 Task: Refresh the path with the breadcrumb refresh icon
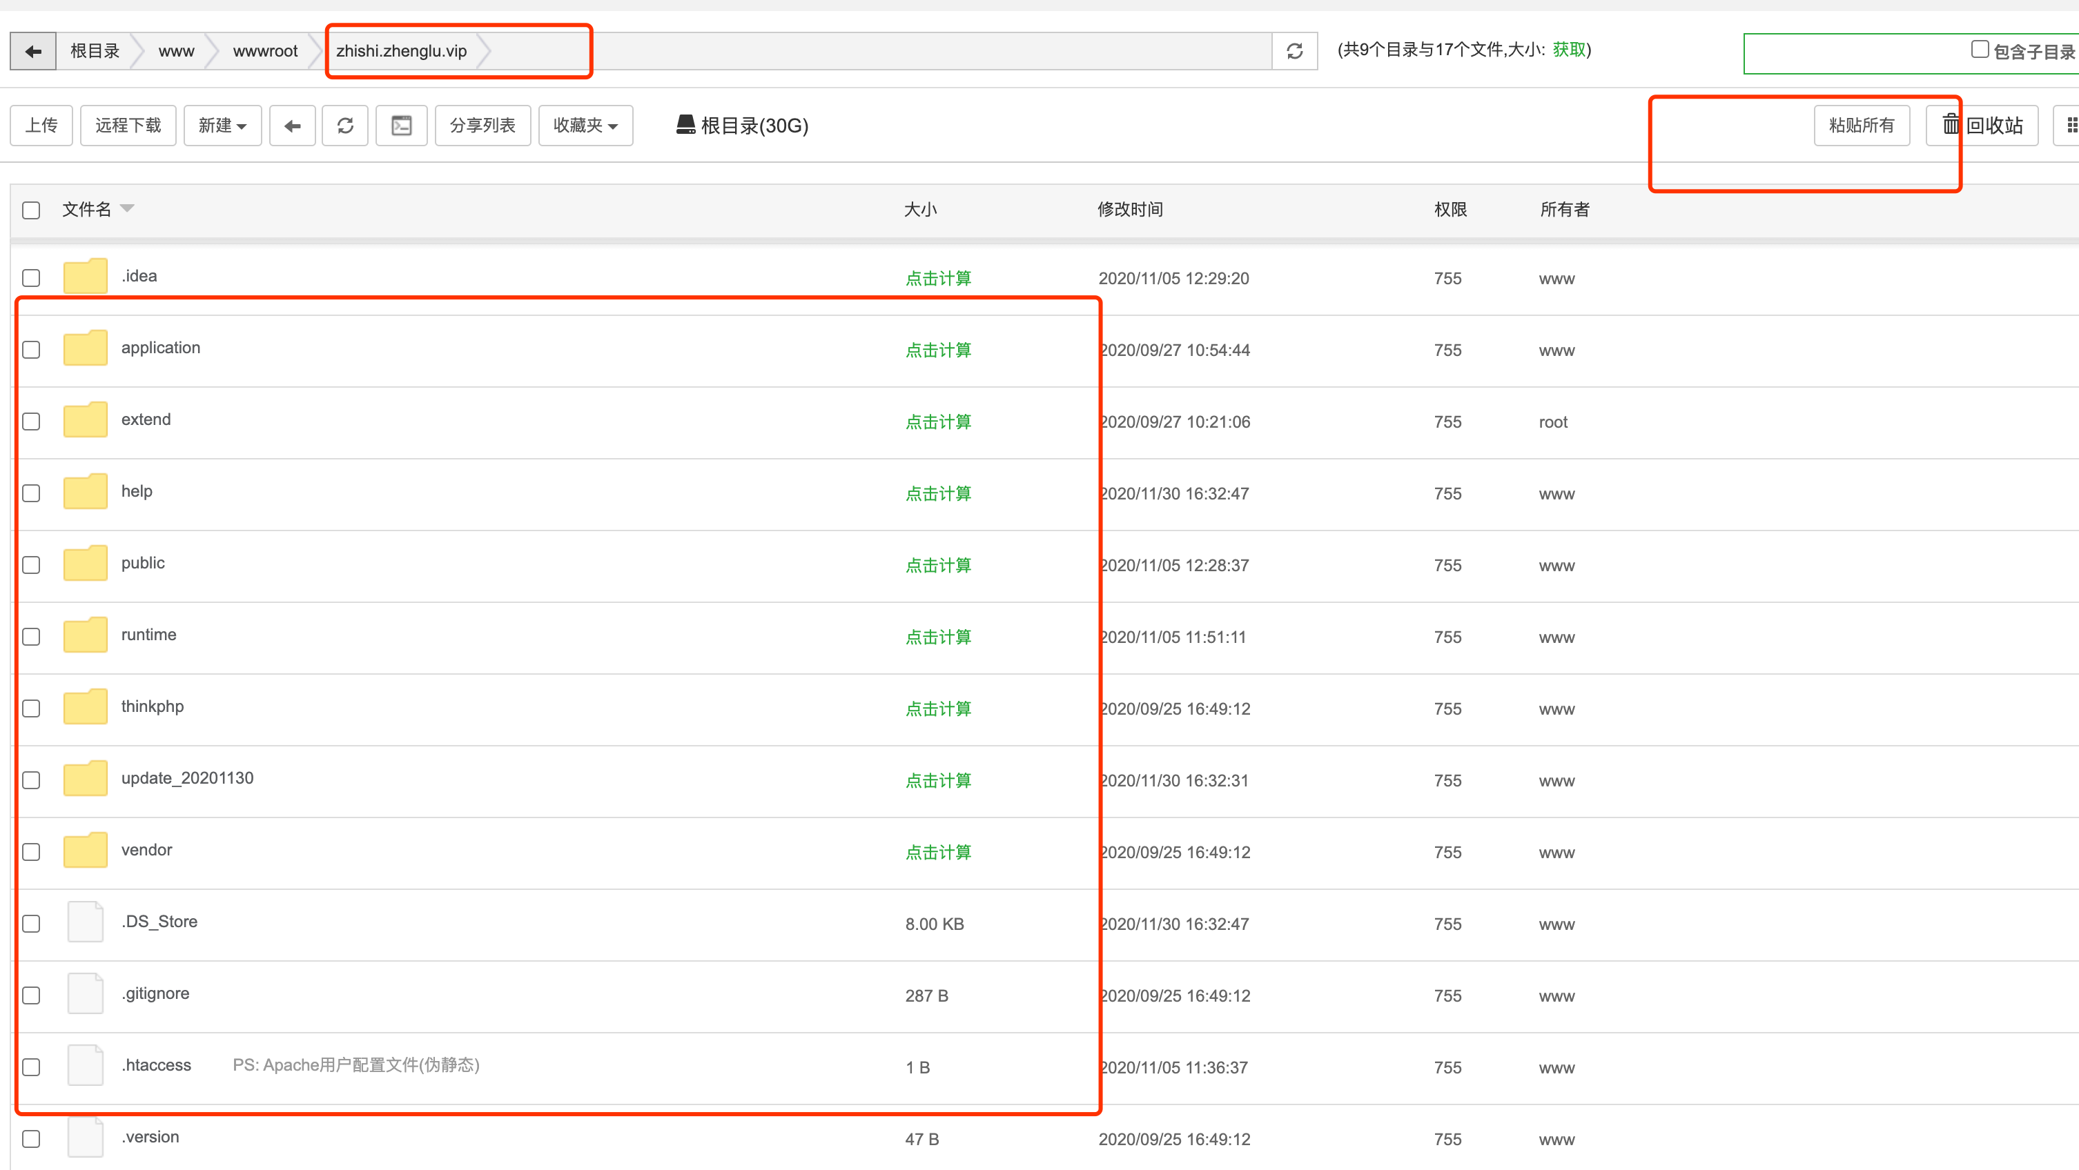1294,51
